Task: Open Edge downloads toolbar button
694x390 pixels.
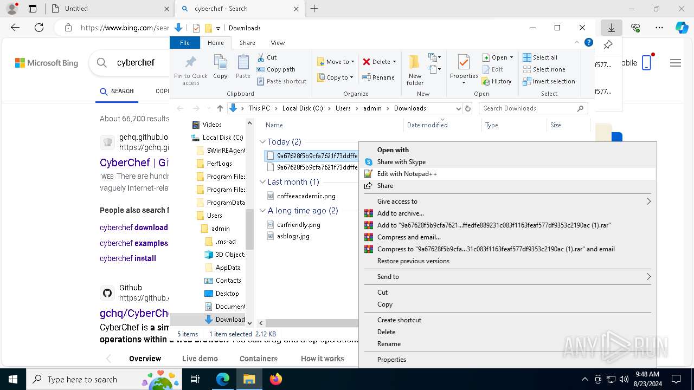Action: point(611,28)
